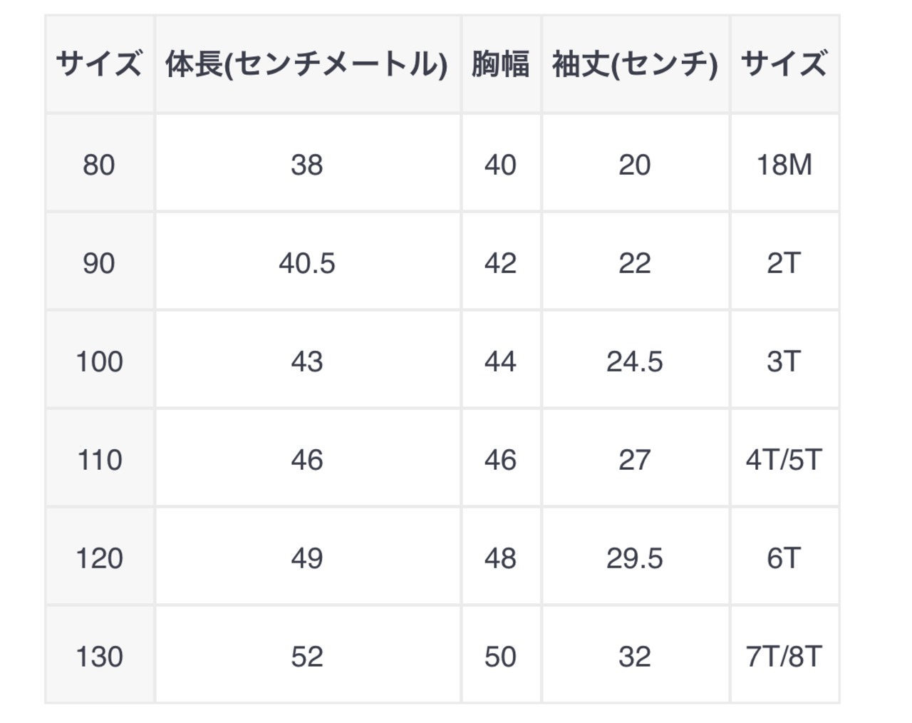
Task: Click the 4T/5T size cell
Action: 784,460
